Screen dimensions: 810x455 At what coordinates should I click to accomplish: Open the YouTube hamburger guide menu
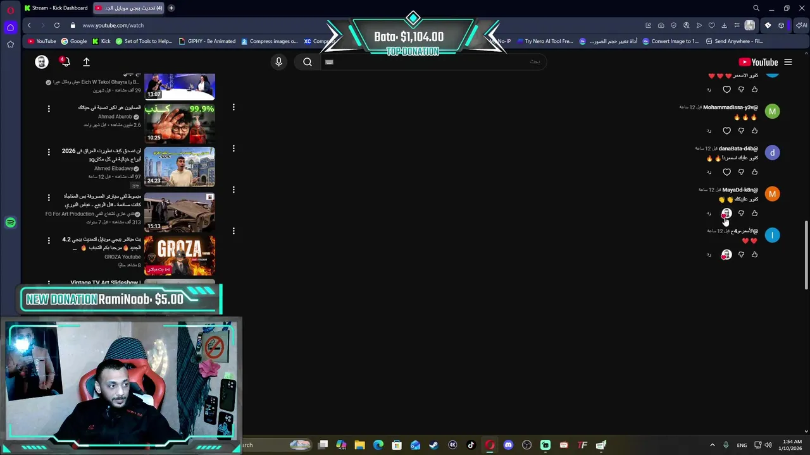pyautogui.click(x=788, y=62)
